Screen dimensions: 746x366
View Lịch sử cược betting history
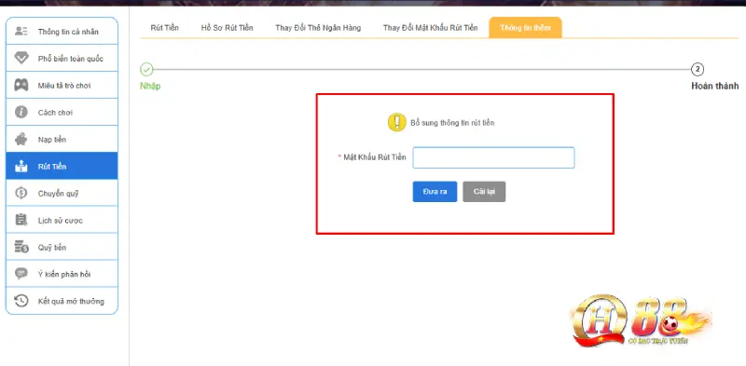point(62,220)
